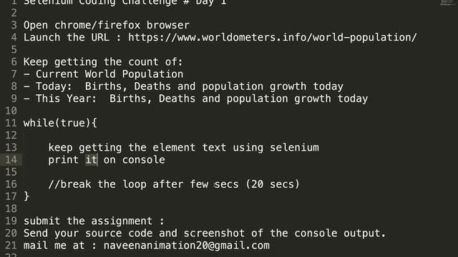Click the worldometers.info URL on line 4
This screenshot has width=458, height=257.
point(272,38)
